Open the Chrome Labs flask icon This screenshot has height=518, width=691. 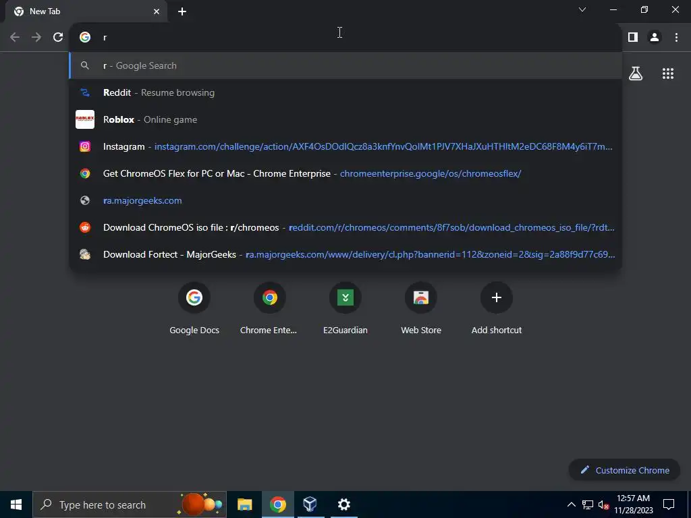coord(636,74)
